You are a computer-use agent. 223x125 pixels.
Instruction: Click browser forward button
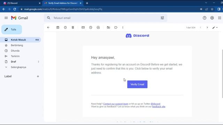tap(9, 9)
